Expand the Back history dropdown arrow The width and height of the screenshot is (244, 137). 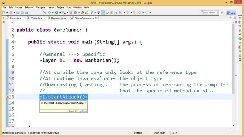click(x=143, y=13)
